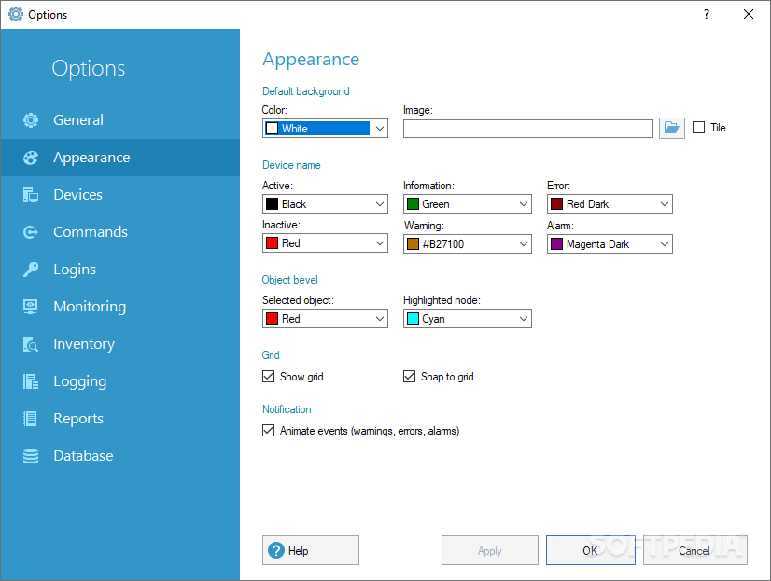Click the Default background heading
771x581 pixels.
[306, 91]
